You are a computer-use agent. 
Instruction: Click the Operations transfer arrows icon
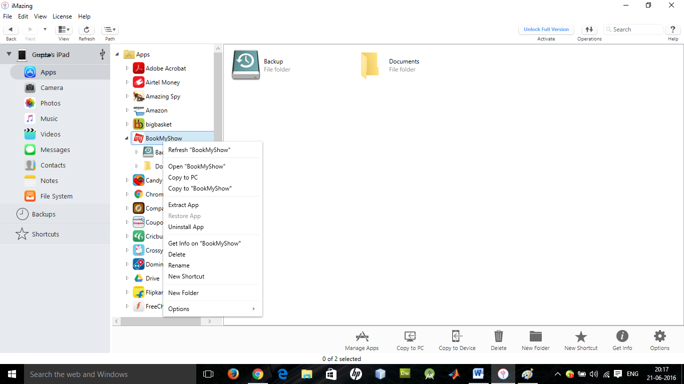[589, 29]
